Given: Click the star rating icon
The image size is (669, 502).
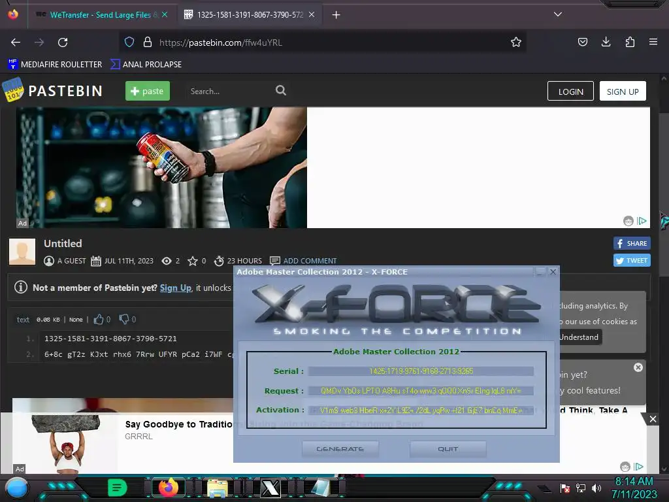Looking at the screenshot, I should coord(193,261).
